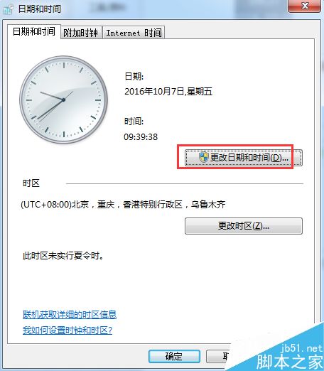Click the 更改时区(Z)... button

[244, 226]
